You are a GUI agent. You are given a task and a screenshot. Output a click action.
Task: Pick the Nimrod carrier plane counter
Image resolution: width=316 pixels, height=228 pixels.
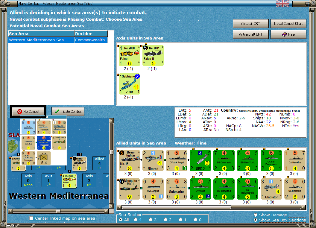pyautogui.click(x=153, y=161)
